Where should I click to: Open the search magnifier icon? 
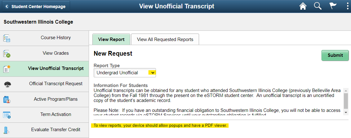point(318,6)
